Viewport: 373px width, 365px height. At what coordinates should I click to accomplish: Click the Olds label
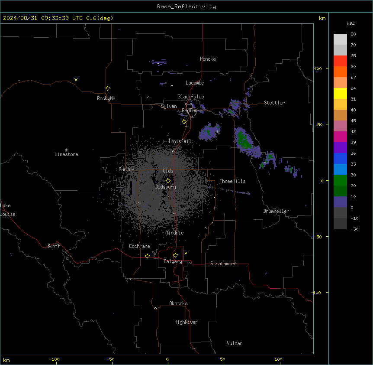tap(168, 171)
